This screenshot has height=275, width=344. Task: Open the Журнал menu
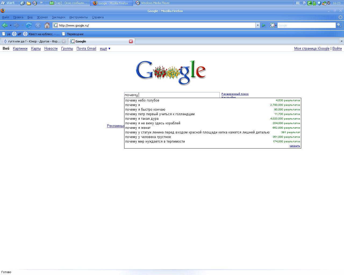coord(42,17)
